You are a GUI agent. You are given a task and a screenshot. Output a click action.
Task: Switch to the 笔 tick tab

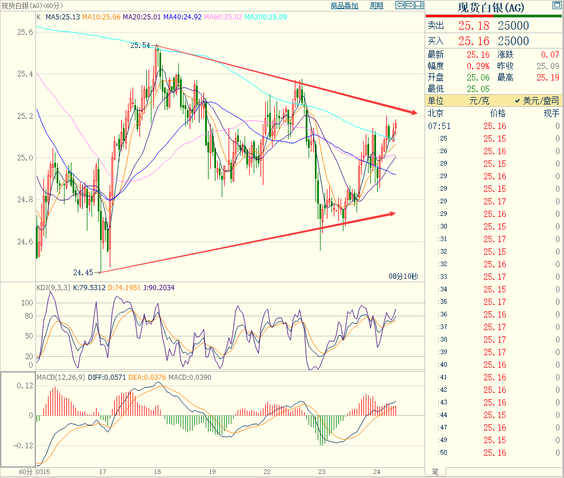click(435, 472)
